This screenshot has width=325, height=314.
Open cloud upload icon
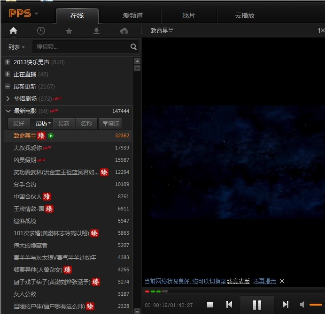(x=124, y=31)
